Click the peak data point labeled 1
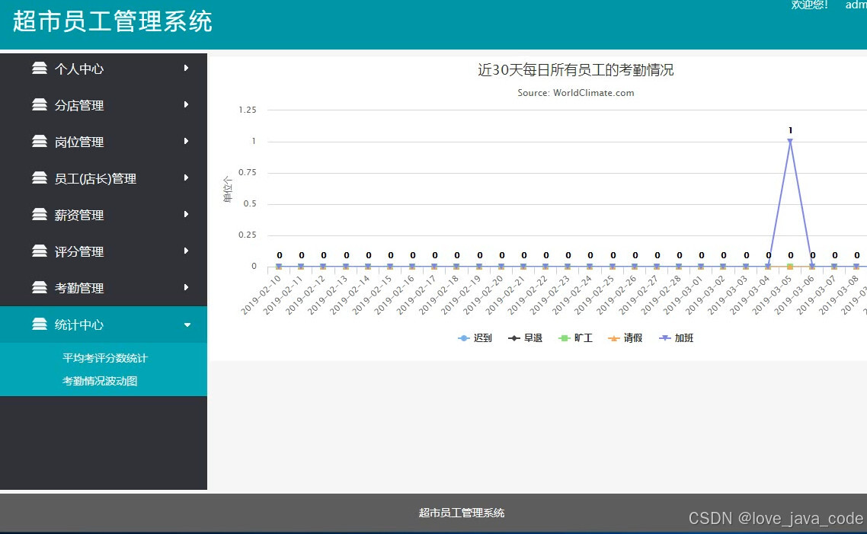The height and width of the screenshot is (534, 867). coord(790,142)
